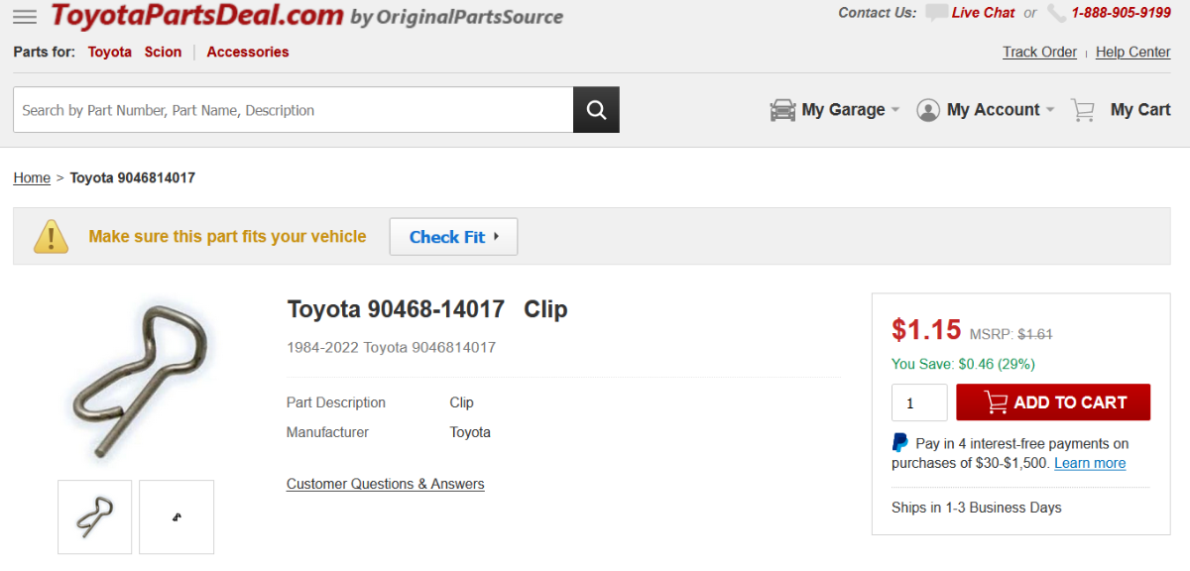Click the phone icon beside 1-888-905-9199

pos(1057,13)
